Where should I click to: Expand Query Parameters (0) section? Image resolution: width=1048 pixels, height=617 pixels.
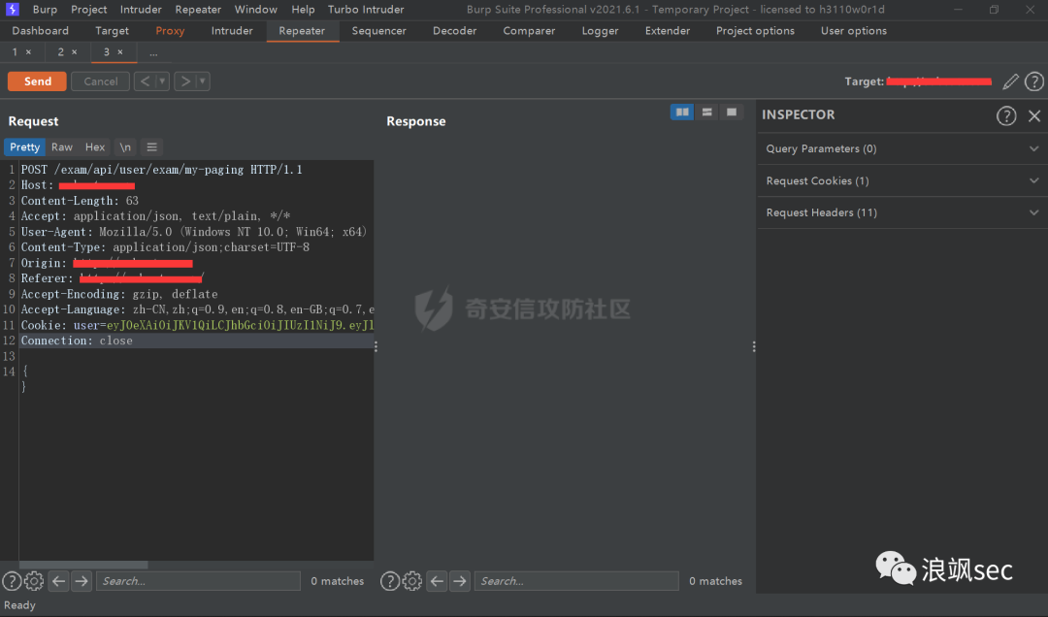(x=902, y=148)
